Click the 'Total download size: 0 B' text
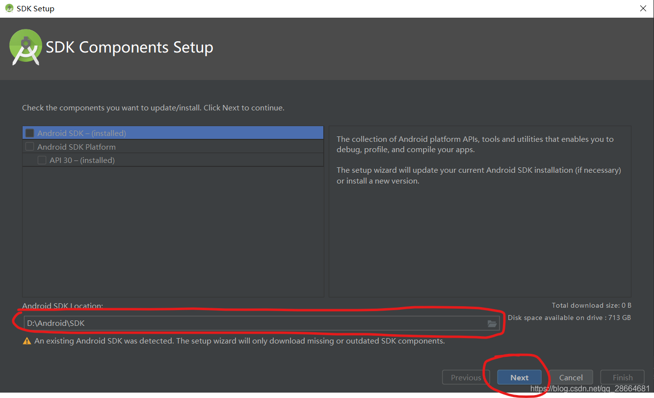Screen dimensions: 654x398 tap(591, 305)
